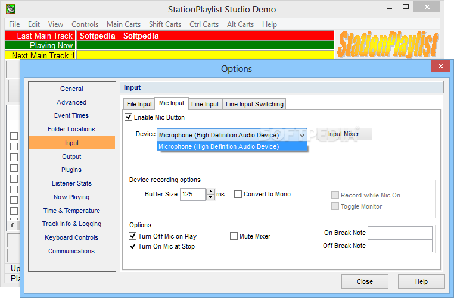The width and height of the screenshot is (454, 298).
Task: Select Communications category
Action: (x=71, y=251)
